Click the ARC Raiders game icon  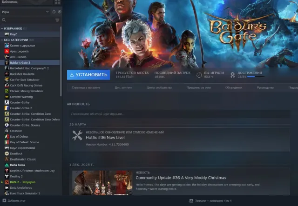(x=7, y=57)
